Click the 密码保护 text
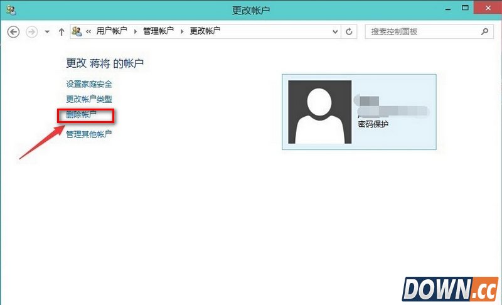This screenshot has height=305, width=502. (373, 124)
